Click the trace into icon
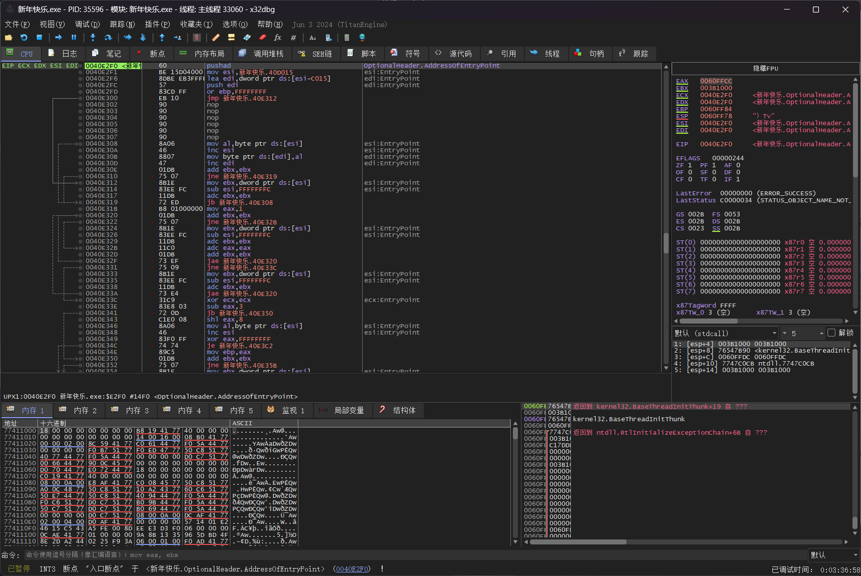The height and width of the screenshot is (576, 861). click(x=128, y=38)
